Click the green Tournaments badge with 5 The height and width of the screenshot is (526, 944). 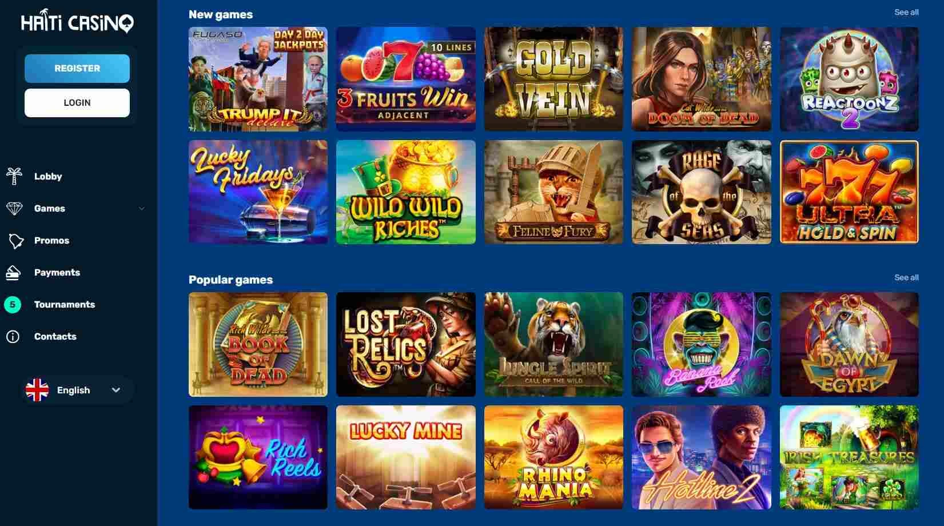pos(13,305)
